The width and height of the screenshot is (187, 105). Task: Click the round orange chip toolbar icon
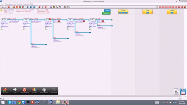17,7
